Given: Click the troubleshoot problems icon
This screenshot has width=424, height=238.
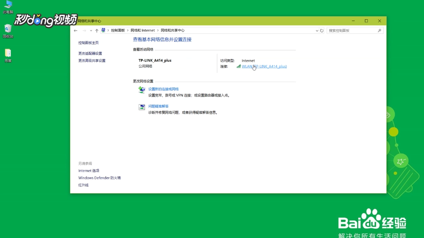Looking at the screenshot, I should coord(142,107).
